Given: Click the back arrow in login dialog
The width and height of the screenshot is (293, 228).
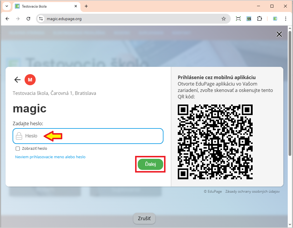Looking at the screenshot, I should pos(18,80).
